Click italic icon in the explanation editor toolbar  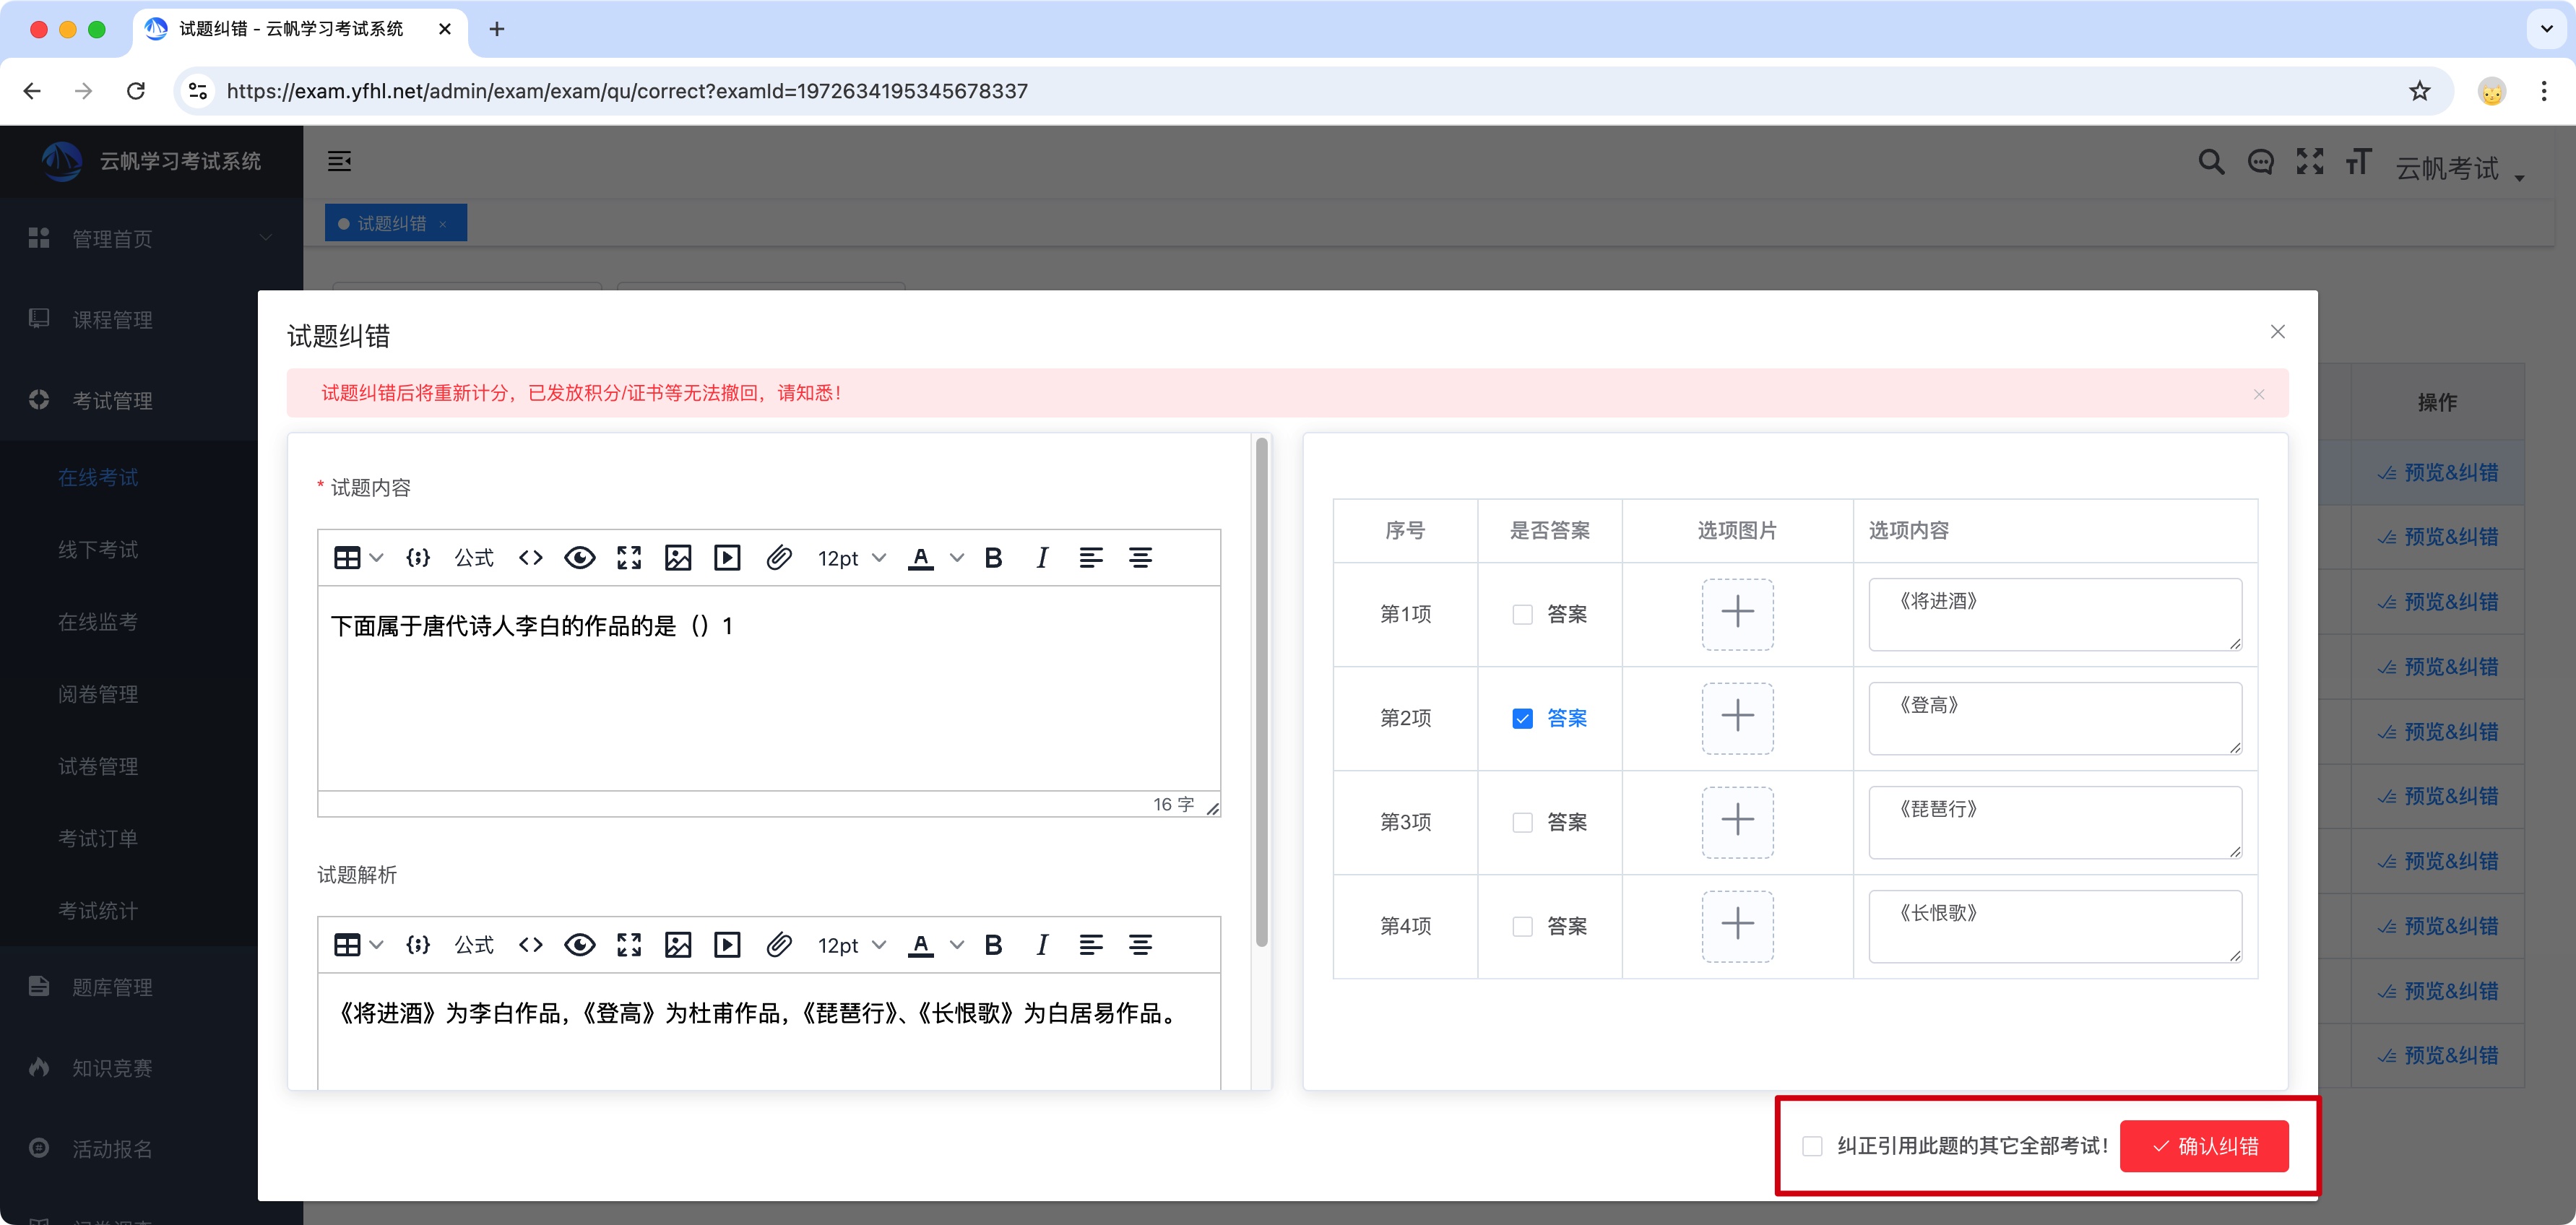click(x=1042, y=945)
